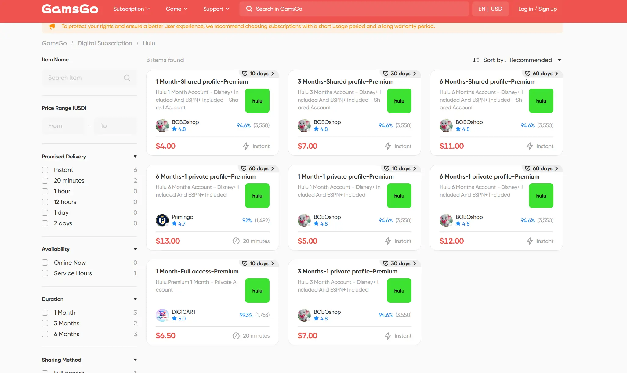The height and width of the screenshot is (373, 627).
Task: Check the Online Now availability box
Action: pyautogui.click(x=45, y=263)
